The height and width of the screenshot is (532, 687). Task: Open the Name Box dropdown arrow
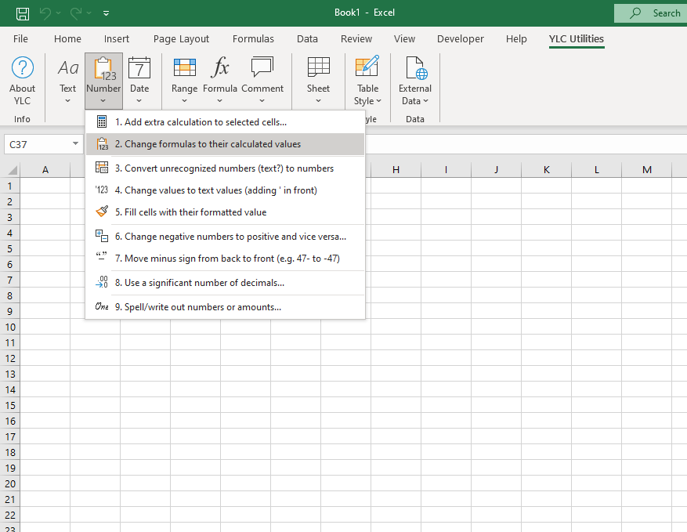tap(75, 144)
